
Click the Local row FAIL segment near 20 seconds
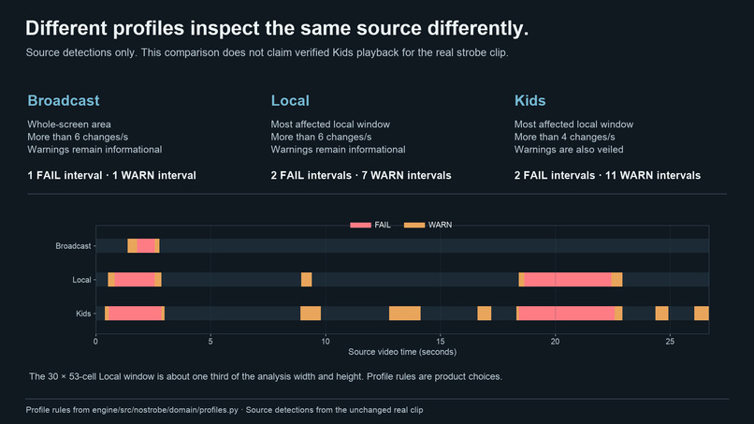[568, 280]
